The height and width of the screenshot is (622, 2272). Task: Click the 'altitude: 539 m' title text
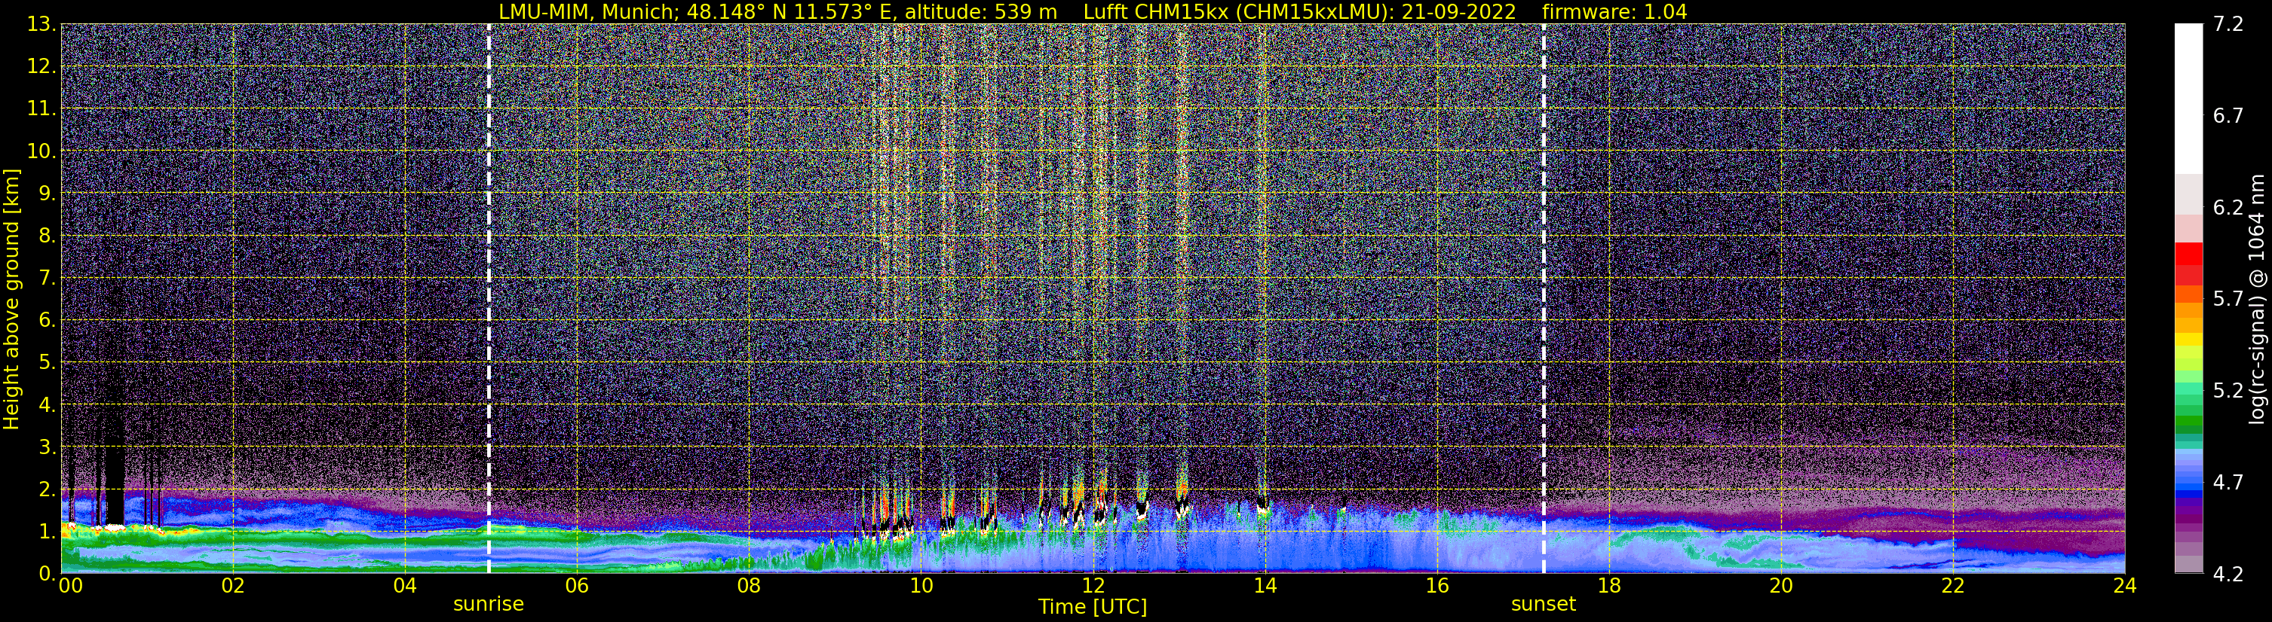[x=981, y=12]
